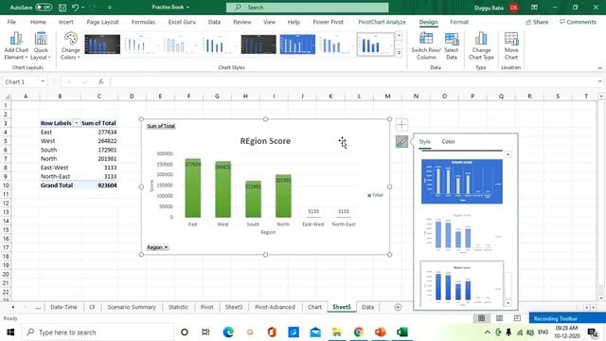Select the REgion Score chart title

265,141
